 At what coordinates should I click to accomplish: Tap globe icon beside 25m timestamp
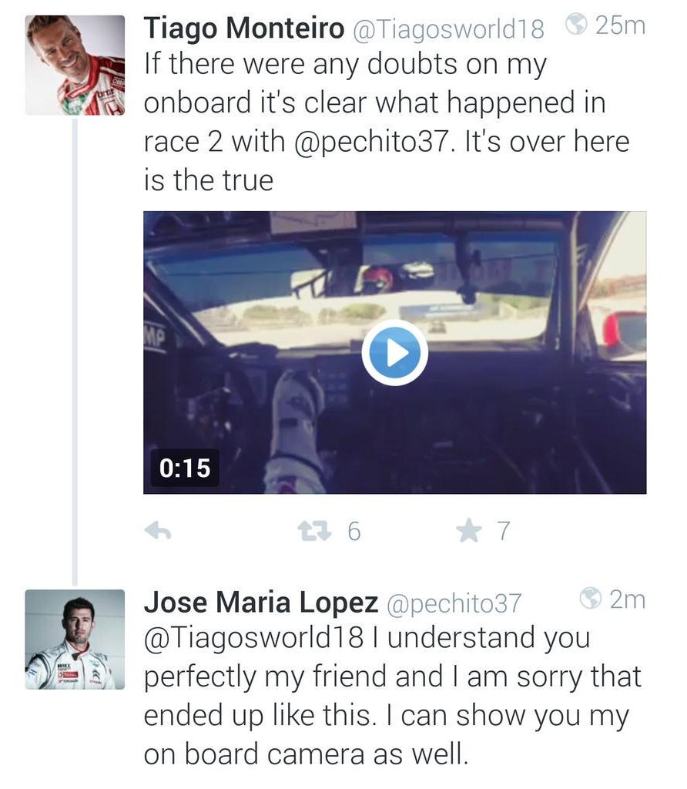[x=576, y=25]
